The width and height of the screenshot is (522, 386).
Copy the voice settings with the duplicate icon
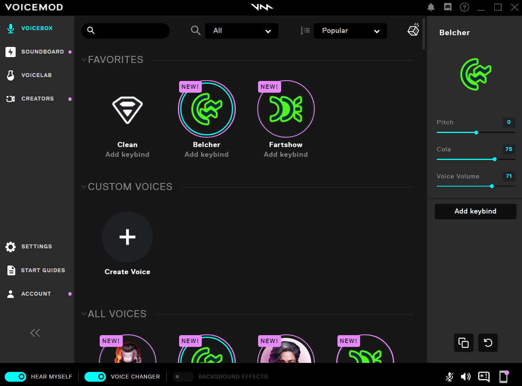463,343
